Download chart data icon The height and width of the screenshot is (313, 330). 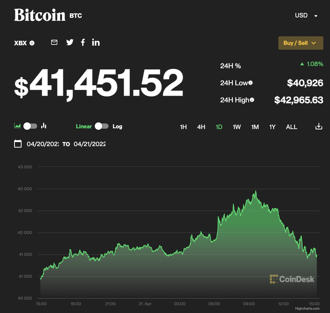318,126
